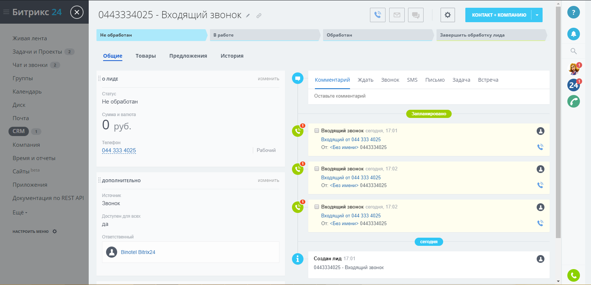The height and width of the screenshot is (285, 591).
Task: Click the pencil icon to edit lead title
Action: [248, 16]
